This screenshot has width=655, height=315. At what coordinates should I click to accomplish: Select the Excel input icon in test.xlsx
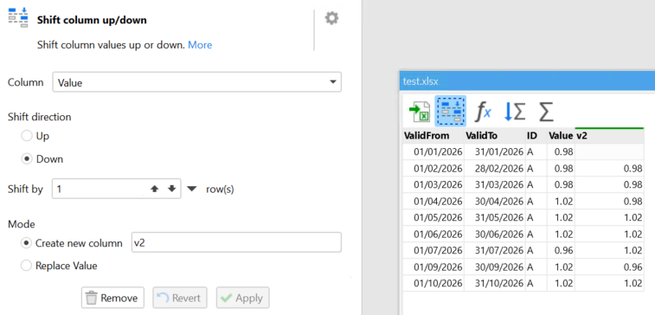click(420, 112)
